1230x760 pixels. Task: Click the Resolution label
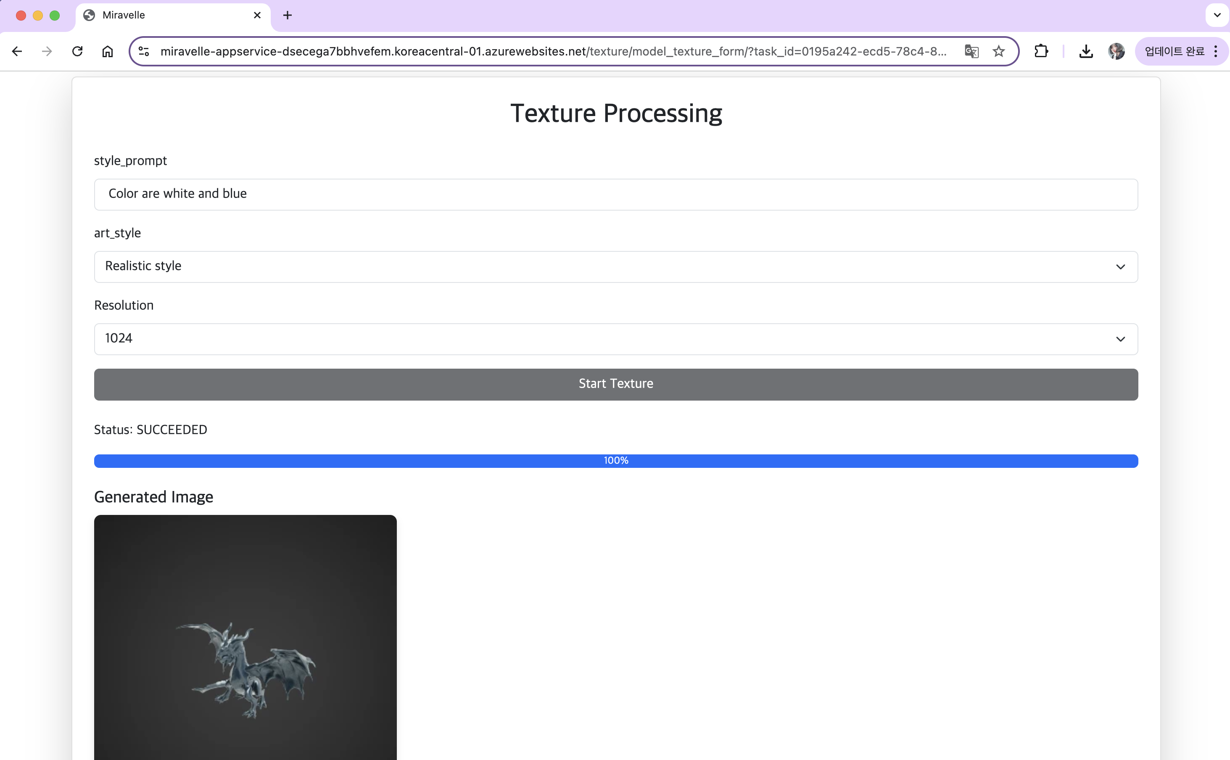point(124,305)
